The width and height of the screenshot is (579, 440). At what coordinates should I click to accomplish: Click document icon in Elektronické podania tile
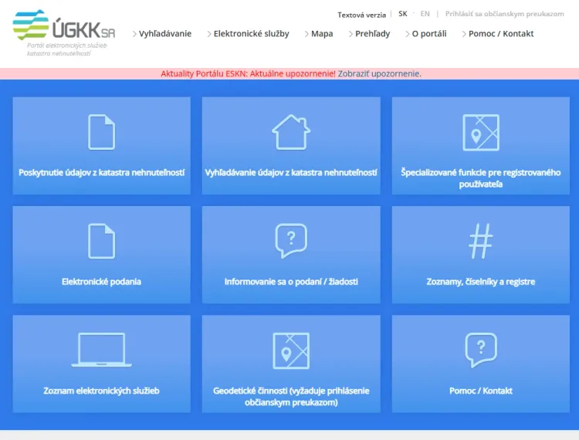(x=101, y=241)
